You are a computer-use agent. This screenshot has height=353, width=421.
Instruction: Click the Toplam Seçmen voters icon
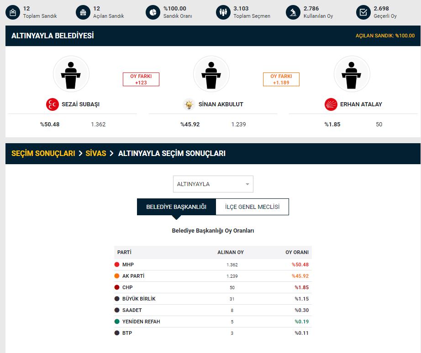(223, 12)
